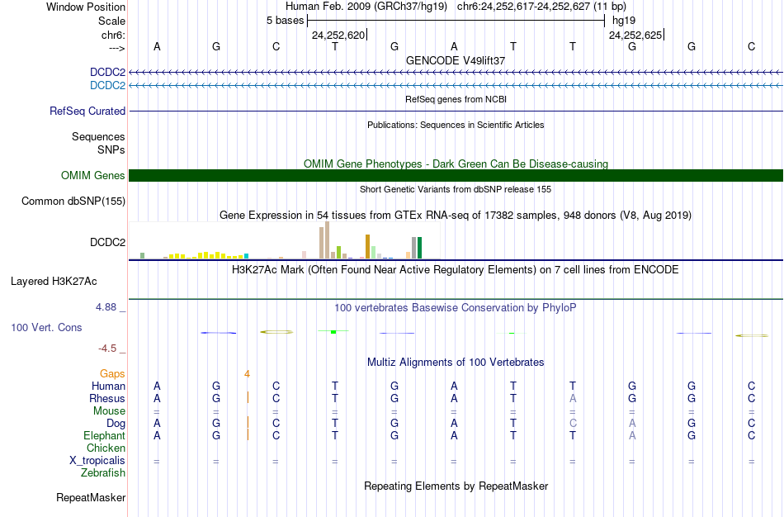
Task: Click the OMIM Genes track label
Action: pyautogui.click(x=93, y=175)
